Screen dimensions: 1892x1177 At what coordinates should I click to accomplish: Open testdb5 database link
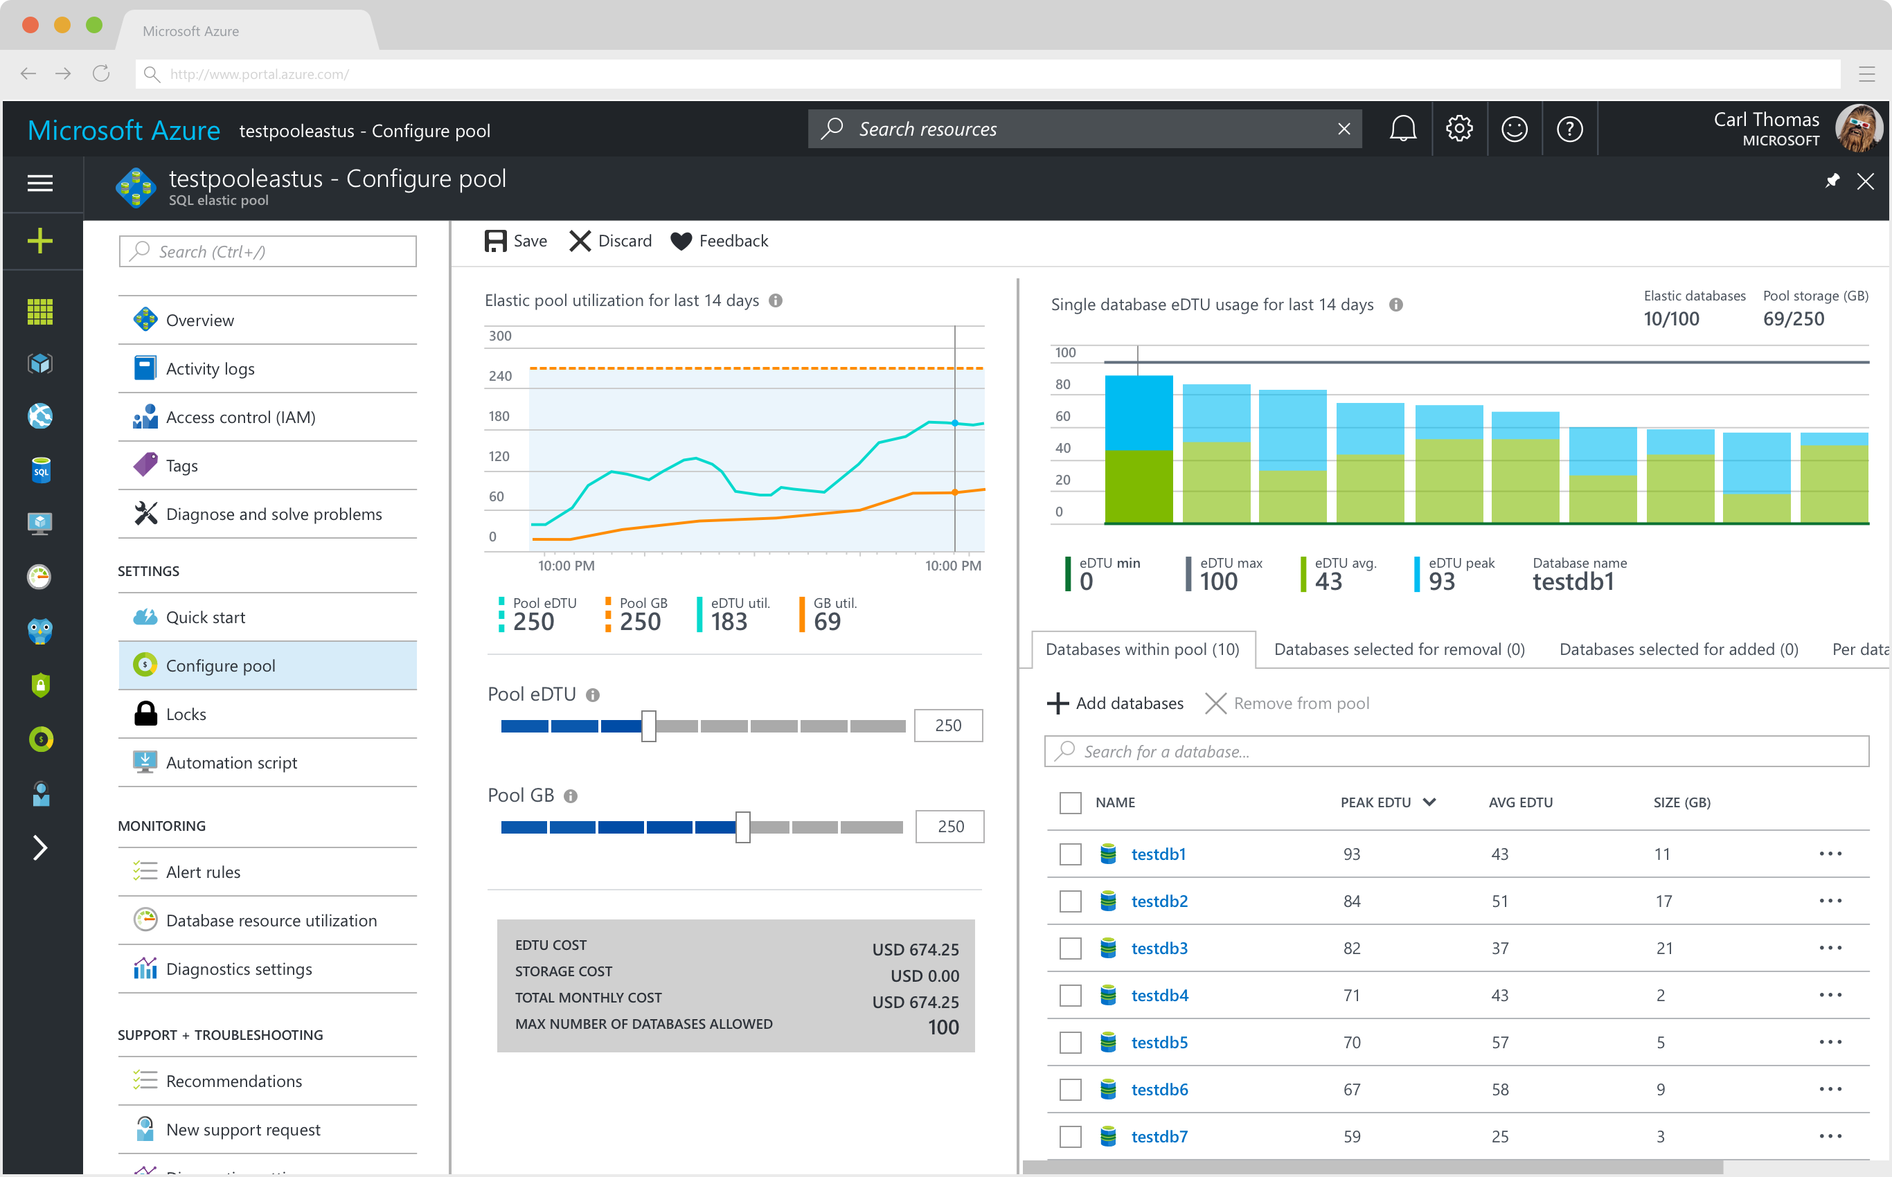1159,1042
